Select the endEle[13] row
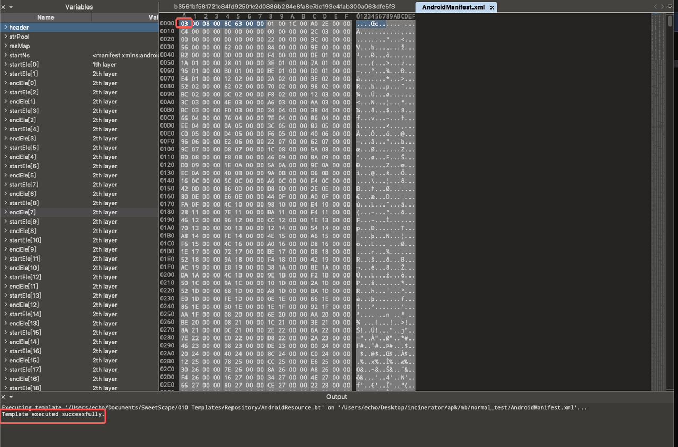The width and height of the screenshot is (678, 447). coord(79,324)
